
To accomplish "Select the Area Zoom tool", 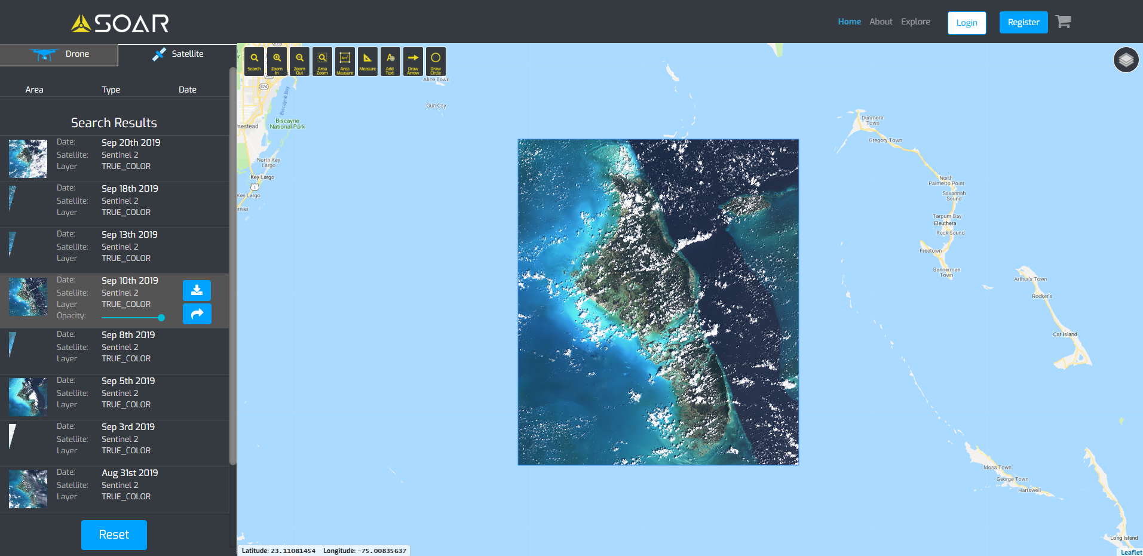I will point(322,61).
